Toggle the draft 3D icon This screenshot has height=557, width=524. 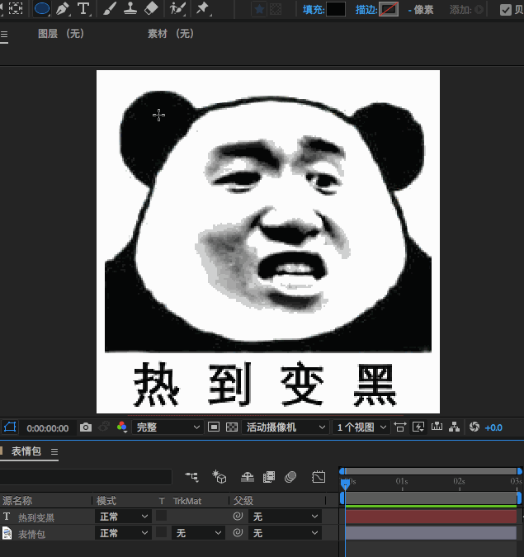click(x=220, y=477)
